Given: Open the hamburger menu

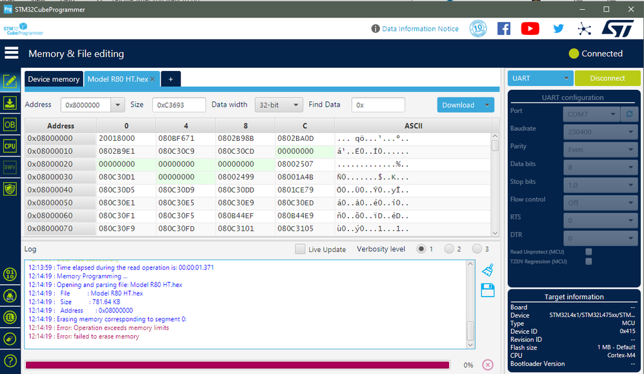Looking at the screenshot, I should click(11, 53).
